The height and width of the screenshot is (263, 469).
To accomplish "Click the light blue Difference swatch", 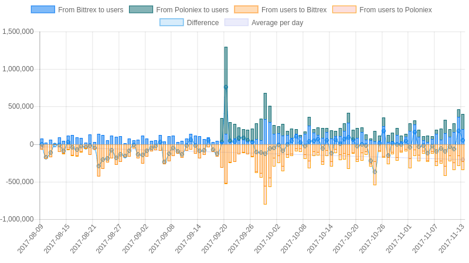I will 172,22.
